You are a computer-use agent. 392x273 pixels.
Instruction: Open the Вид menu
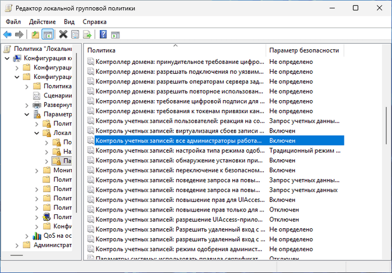coord(69,22)
